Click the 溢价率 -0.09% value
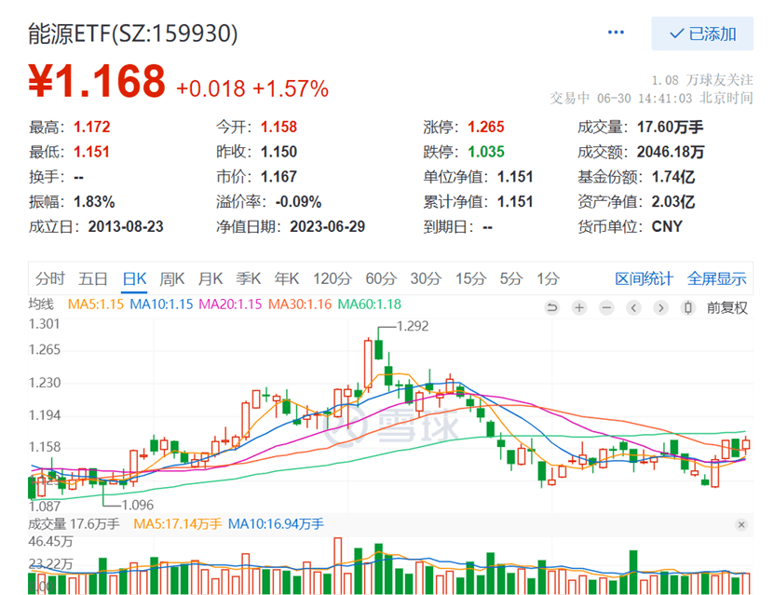Image resolution: width=774 pixels, height=595 pixels. coord(299,201)
